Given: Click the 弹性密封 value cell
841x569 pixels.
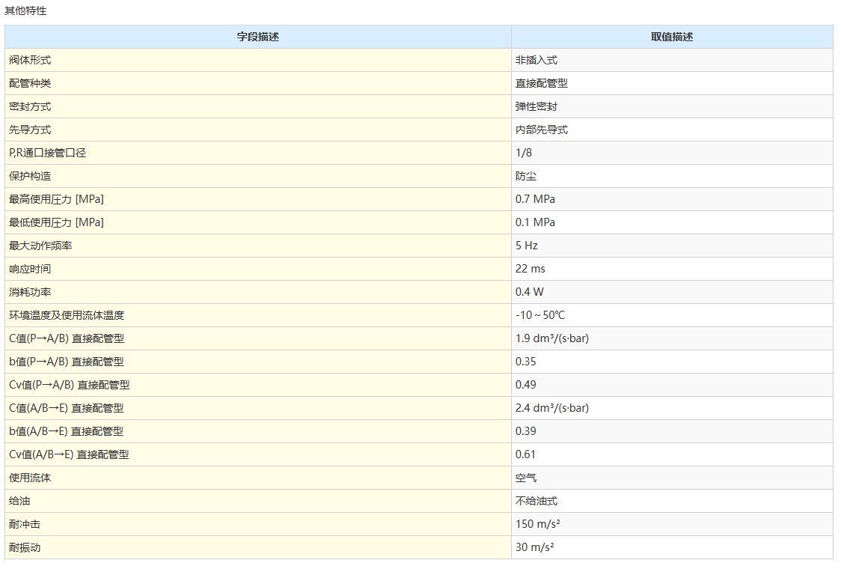Looking at the screenshot, I should pos(536,106).
